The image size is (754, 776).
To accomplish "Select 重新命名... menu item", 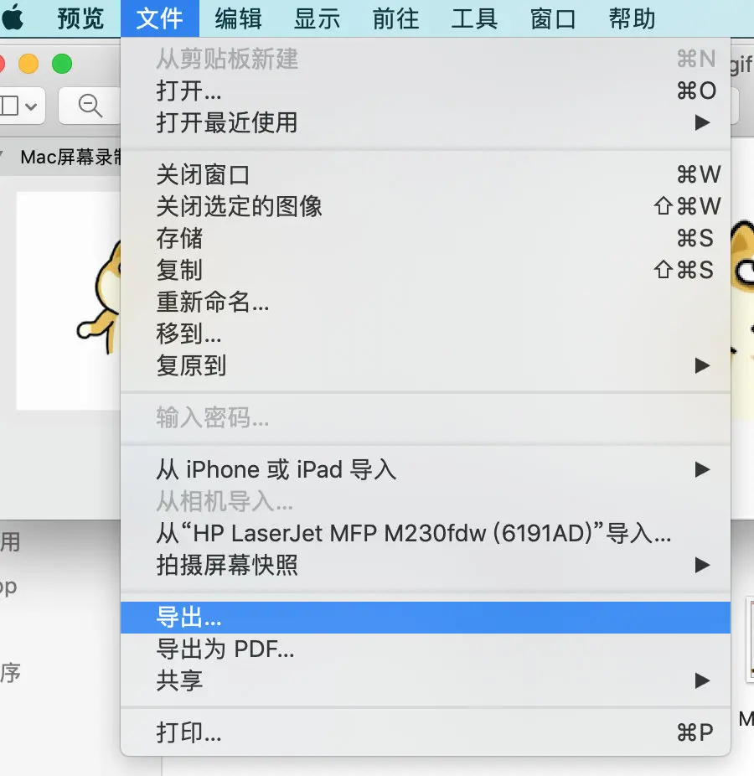I will [x=426, y=302].
